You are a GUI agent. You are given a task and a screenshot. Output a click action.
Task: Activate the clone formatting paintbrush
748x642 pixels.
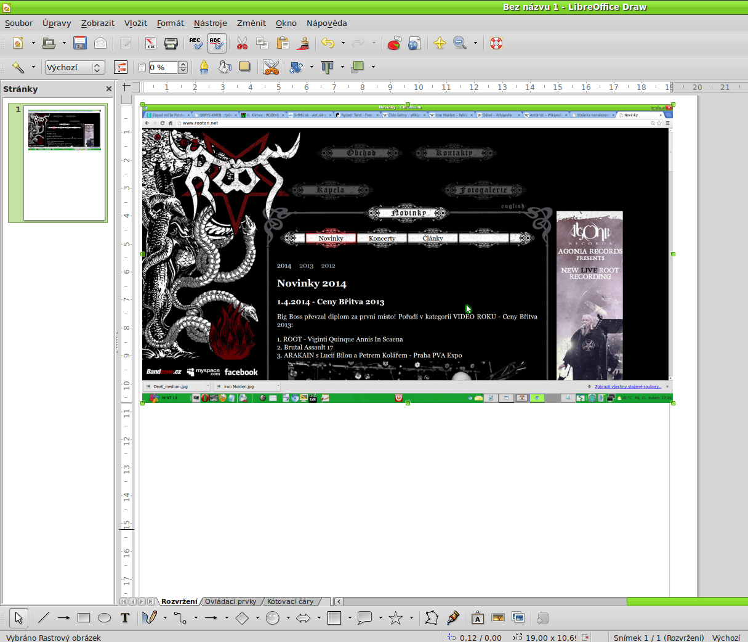coord(303,43)
